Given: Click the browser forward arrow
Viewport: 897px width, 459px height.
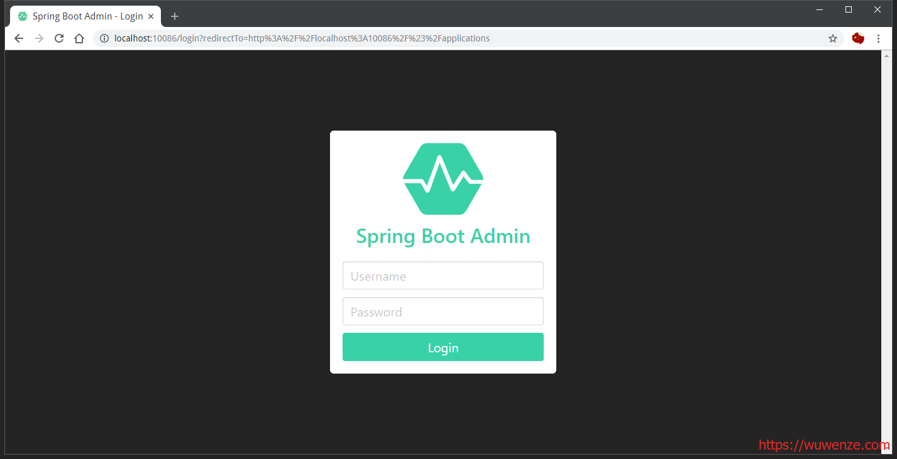Looking at the screenshot, I should tap(39, 38).
